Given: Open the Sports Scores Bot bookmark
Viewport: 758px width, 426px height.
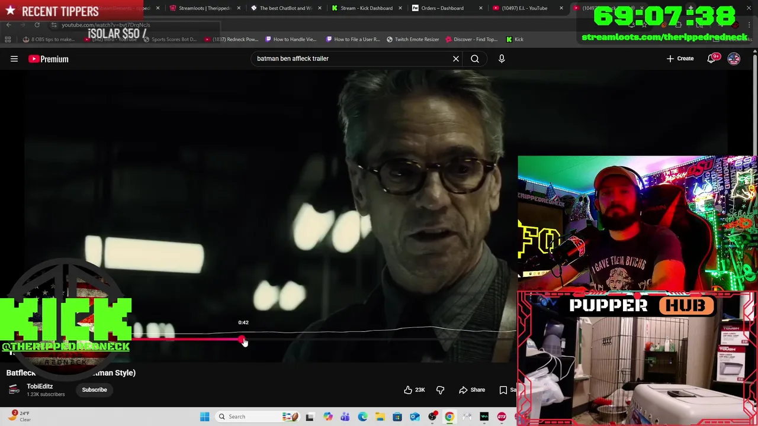Looking at the screenshot, I should coord(169,40).
